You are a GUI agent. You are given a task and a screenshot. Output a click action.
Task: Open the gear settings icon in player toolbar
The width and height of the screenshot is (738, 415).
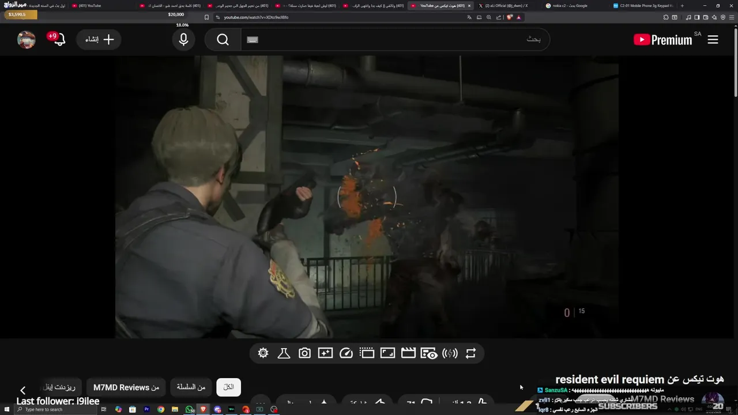tap(263, 353)
